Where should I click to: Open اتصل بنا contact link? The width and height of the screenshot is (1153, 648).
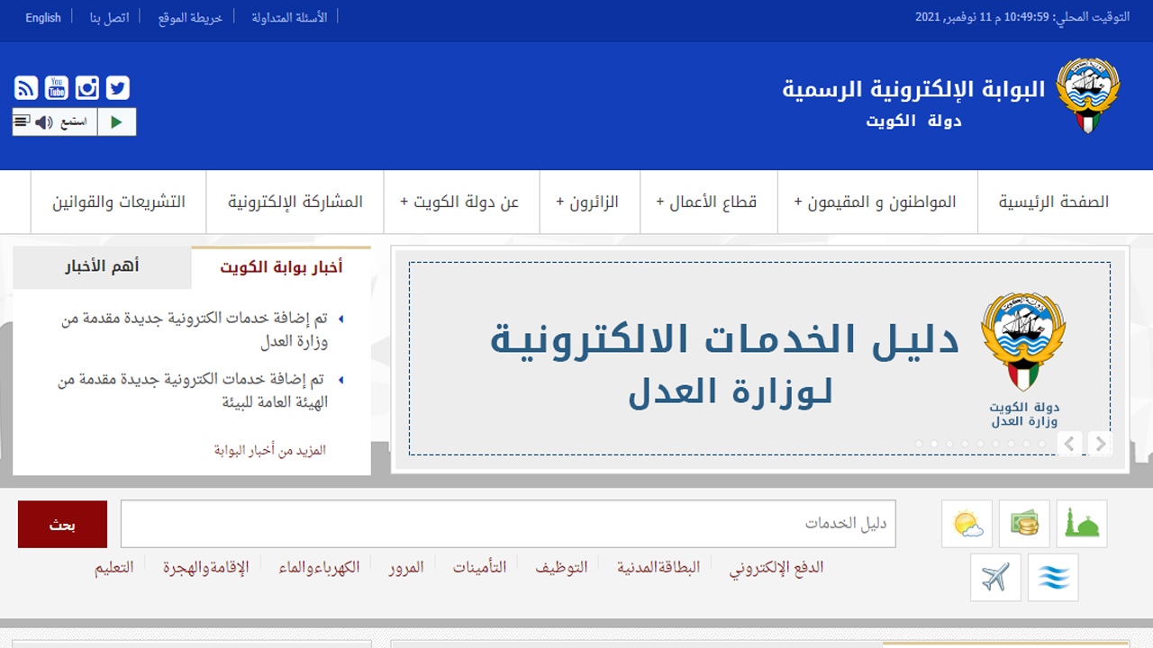109,17
